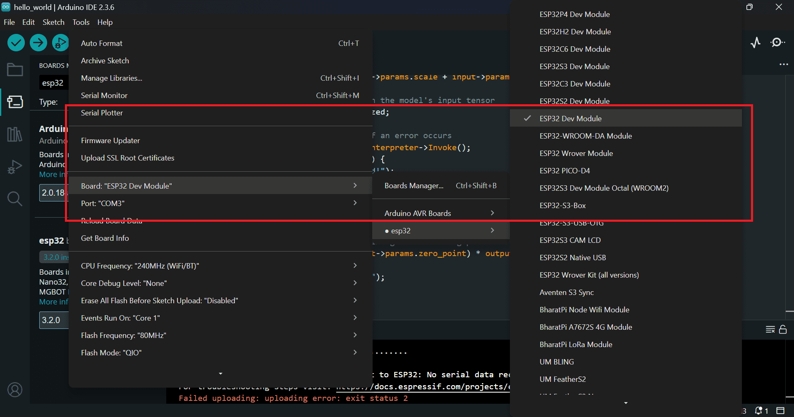This screenshot has width=794, height=417.
Task: Restore down the Arduino IDE window
Action: [749, 7]
